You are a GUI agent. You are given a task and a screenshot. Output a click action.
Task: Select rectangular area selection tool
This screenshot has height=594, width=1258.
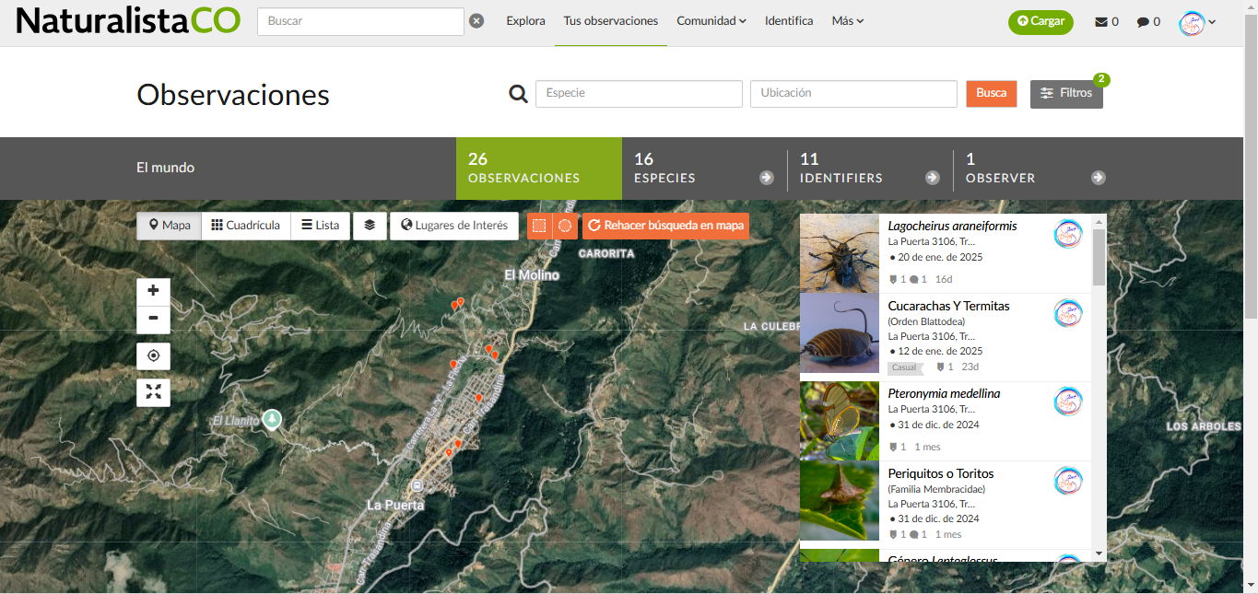pos(539,226)
